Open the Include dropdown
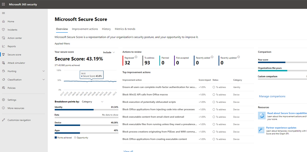This screenshot has width=307, height=152. (109, 52)
